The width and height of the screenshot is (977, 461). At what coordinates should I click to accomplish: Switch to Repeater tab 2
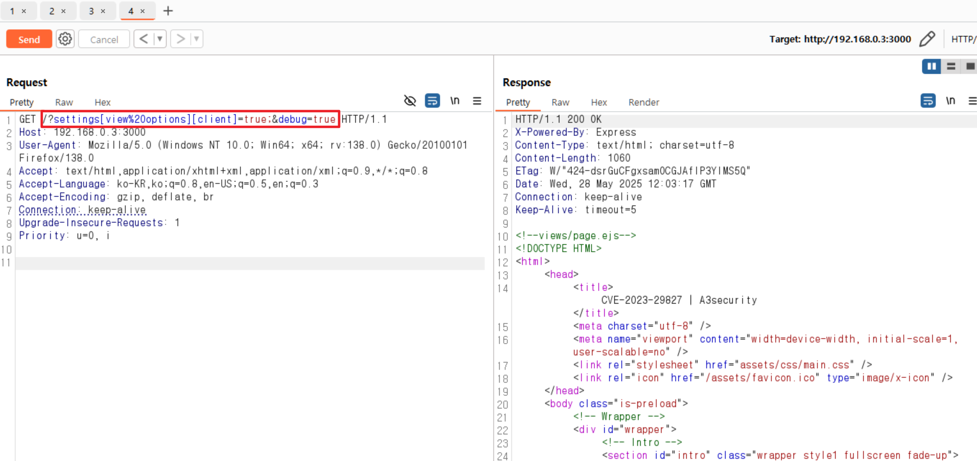[x=52, y=11]
